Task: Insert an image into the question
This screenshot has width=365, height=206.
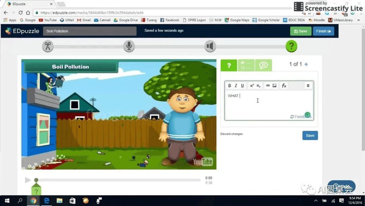Action: (x=274, y=86)
